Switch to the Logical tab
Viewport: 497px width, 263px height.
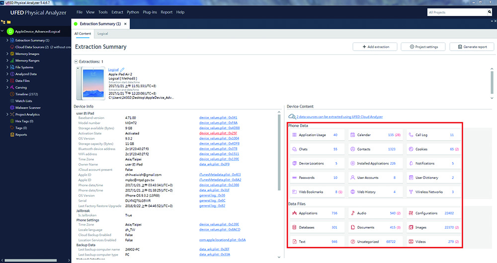[103, 34]
